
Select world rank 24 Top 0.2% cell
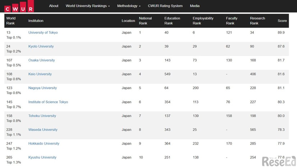point(14,49)
